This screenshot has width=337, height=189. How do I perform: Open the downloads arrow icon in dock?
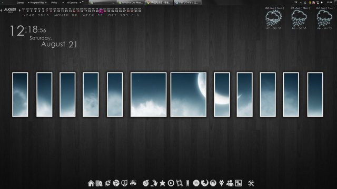pyautogui.click(x=154, y=183)
